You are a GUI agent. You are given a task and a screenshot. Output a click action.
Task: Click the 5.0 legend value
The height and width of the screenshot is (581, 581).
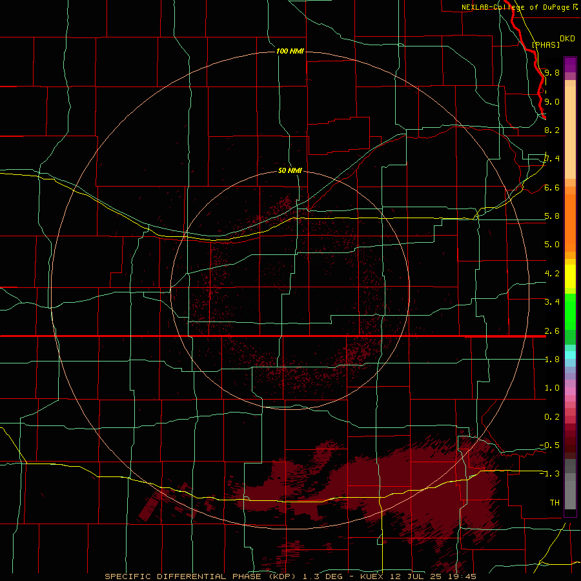click(x=552, y=245)
